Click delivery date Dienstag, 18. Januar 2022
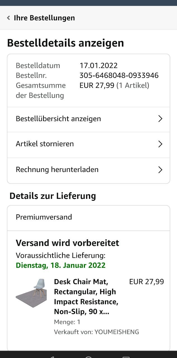 61,265
